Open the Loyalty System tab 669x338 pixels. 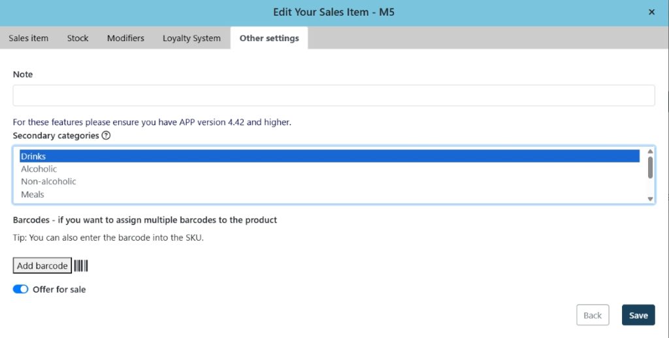point(191,38)
